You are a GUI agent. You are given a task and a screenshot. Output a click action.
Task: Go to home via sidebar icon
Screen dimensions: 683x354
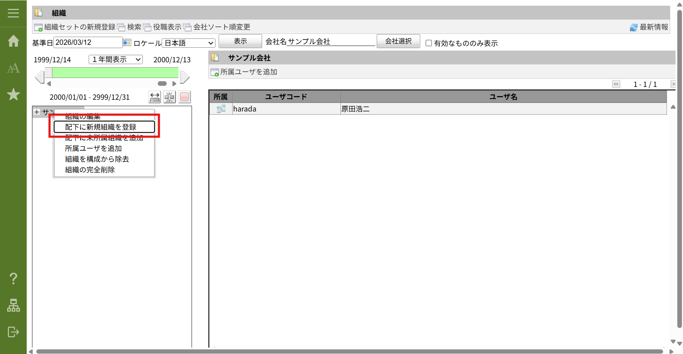[x=13, y=41]
